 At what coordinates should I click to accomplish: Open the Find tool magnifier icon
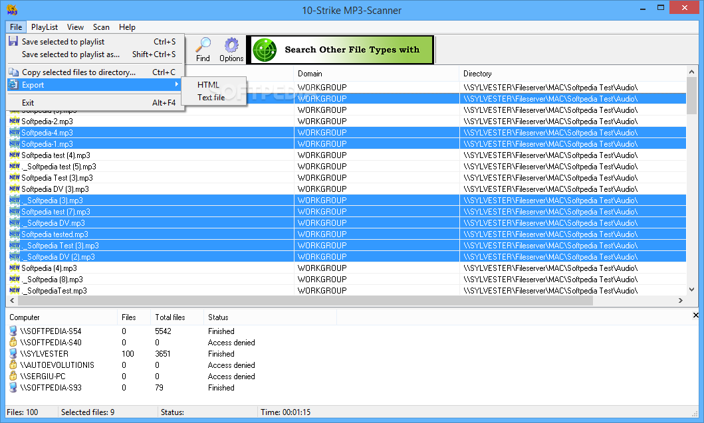point(203,45)
